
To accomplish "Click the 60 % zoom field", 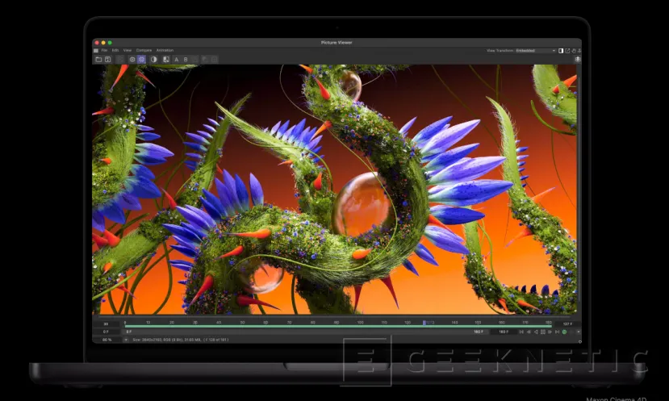I will point(107,340).
